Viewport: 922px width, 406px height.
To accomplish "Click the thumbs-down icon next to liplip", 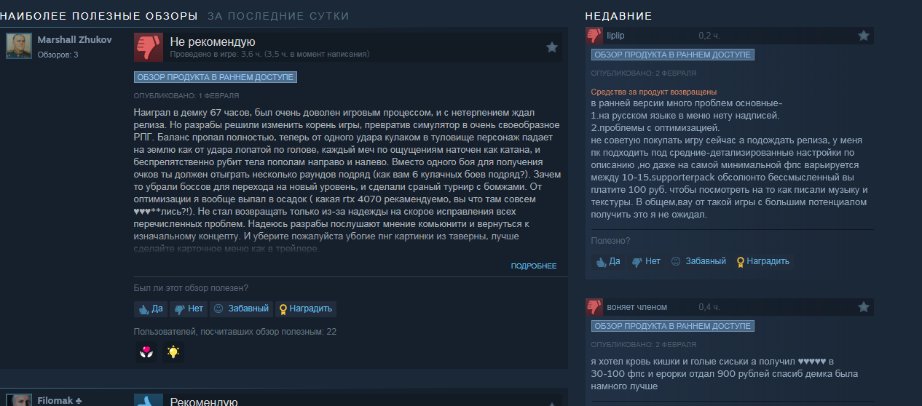I will (x=594, y=35).
